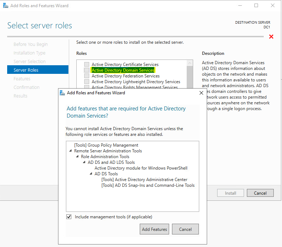Viewport: 282px width, 247px height.
Task: Check Active Directory Domain Services checkbox
Action: coord(87,70)
